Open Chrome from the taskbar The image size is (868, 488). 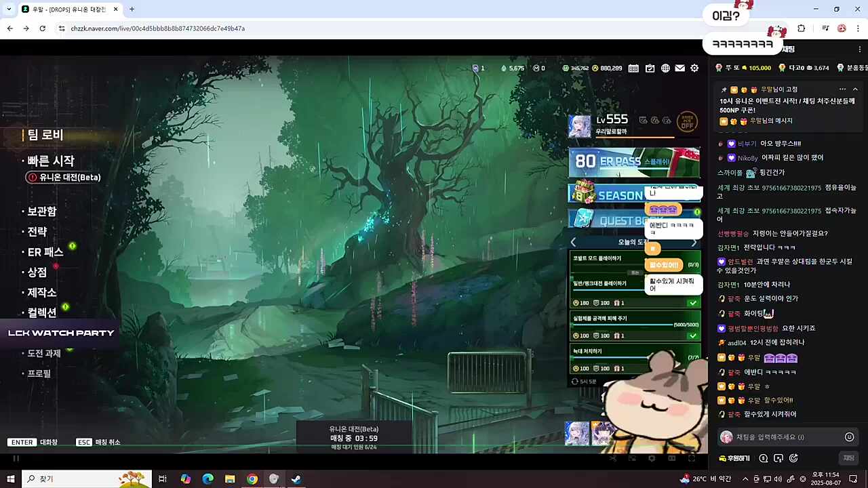tap(252, 479)
